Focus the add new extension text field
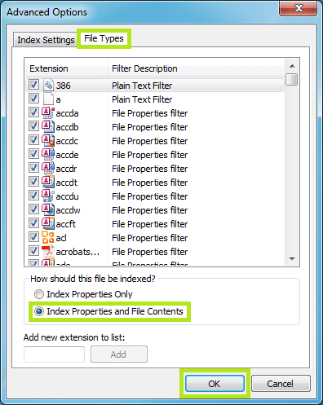323x405 pixels. coord(54,354)
